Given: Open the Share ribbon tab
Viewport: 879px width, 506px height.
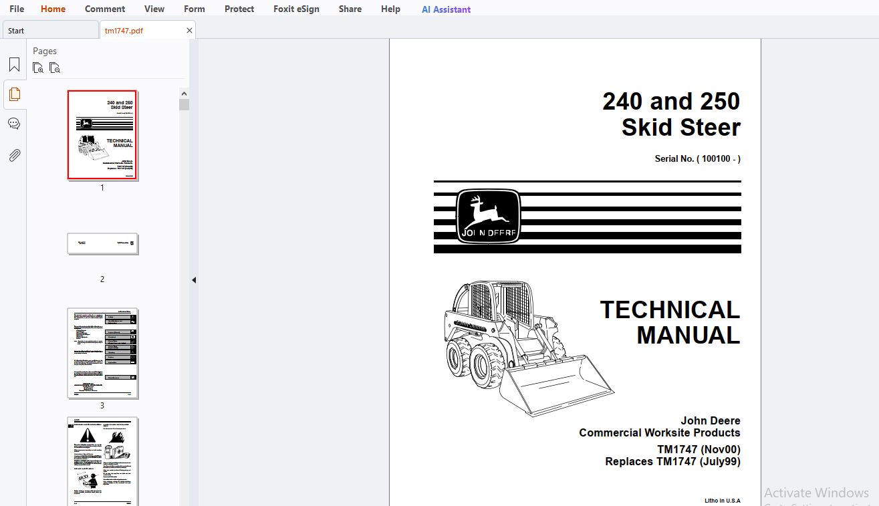Looking at the screenshot, I should (x=350, y=9).
